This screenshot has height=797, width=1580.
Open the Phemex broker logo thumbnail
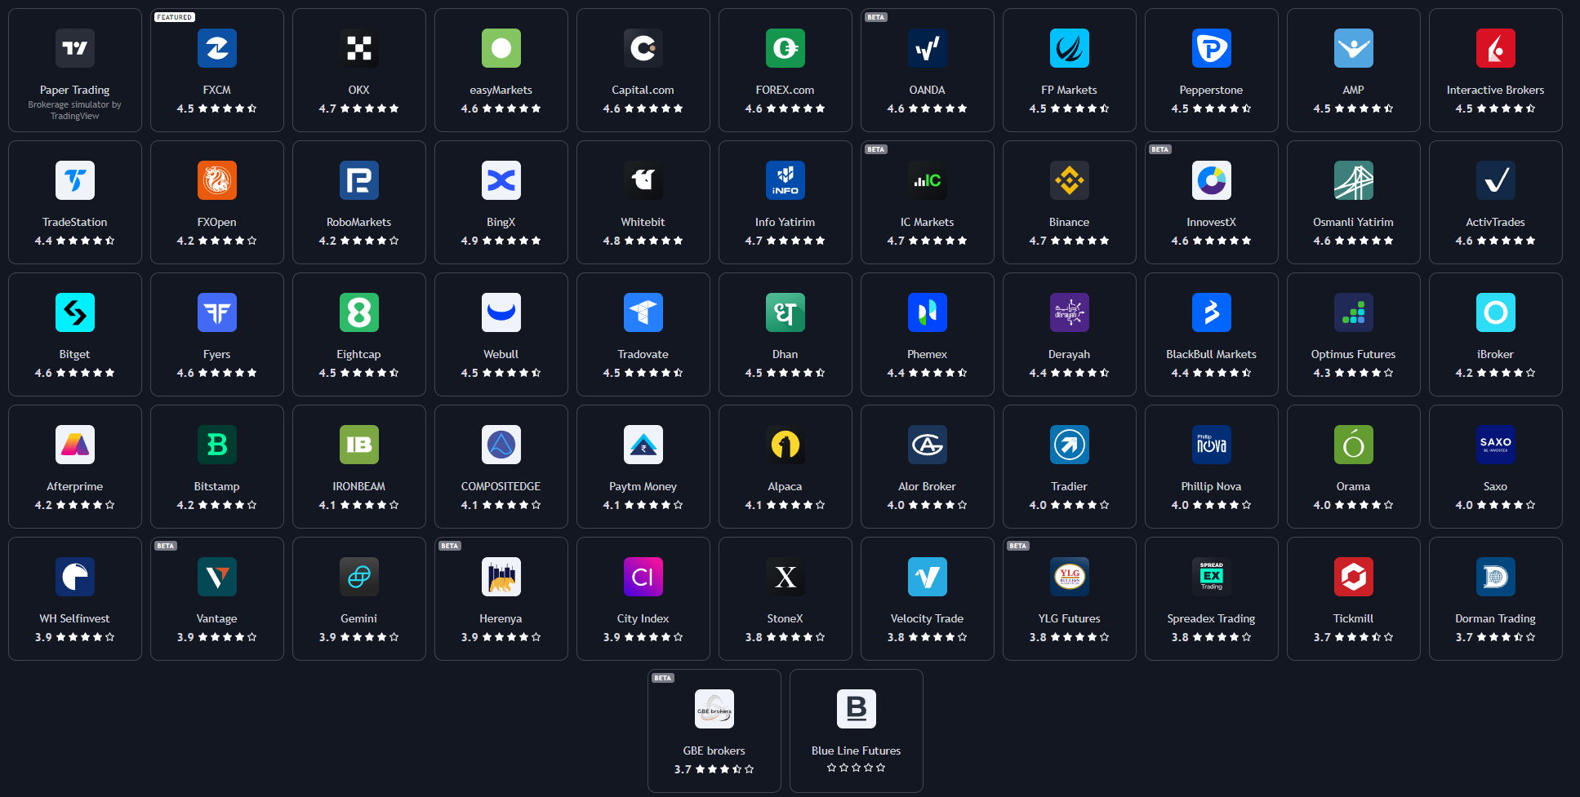tap(928, 312)
